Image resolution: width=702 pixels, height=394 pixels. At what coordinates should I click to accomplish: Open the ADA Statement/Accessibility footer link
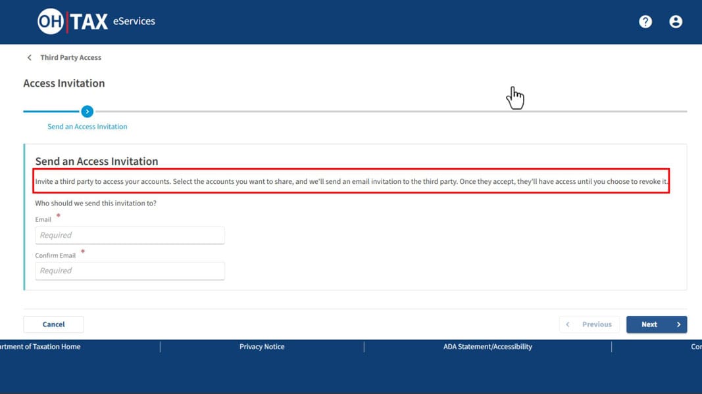pyautogui.click(x=488, y=347)
